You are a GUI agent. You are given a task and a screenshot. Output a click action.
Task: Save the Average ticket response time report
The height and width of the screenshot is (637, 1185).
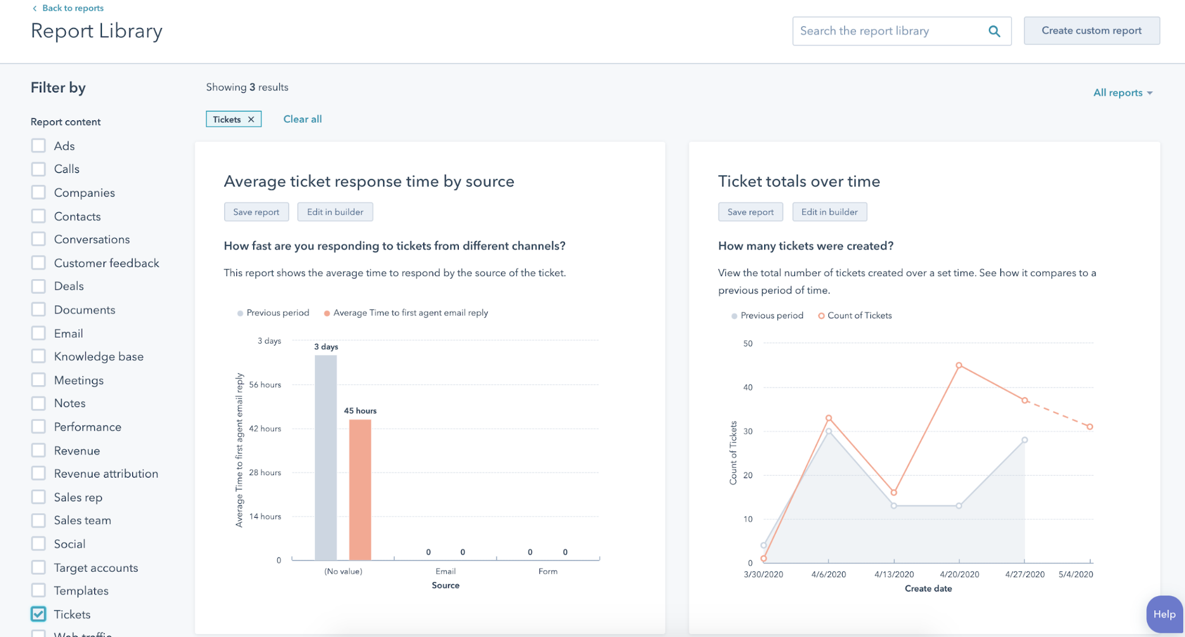[x=256, y=212]
